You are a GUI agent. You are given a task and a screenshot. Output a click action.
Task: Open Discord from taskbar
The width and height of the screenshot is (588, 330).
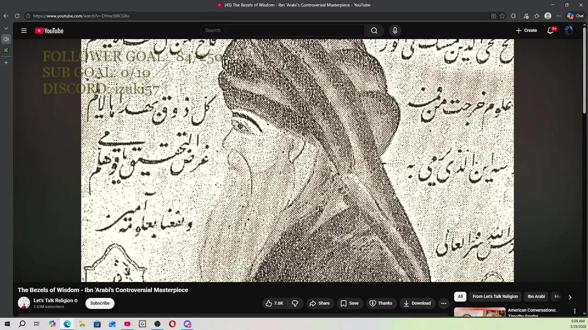pos(187,324)
